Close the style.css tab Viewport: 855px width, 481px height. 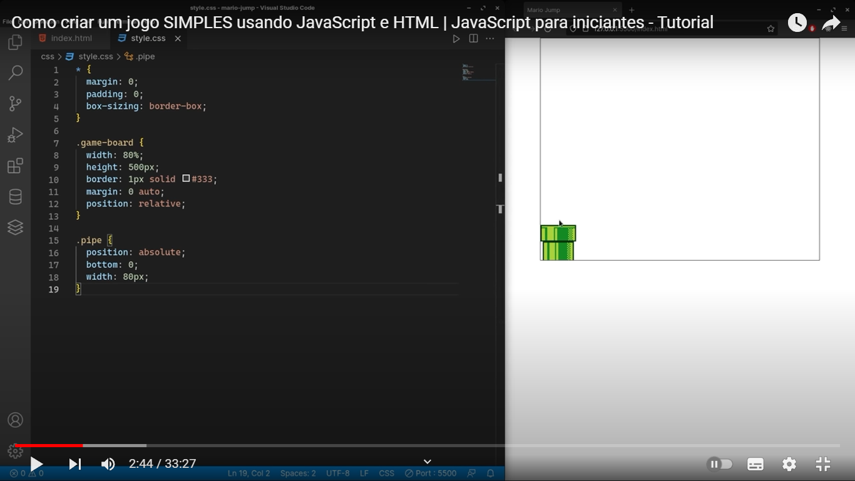coord(178,38)
